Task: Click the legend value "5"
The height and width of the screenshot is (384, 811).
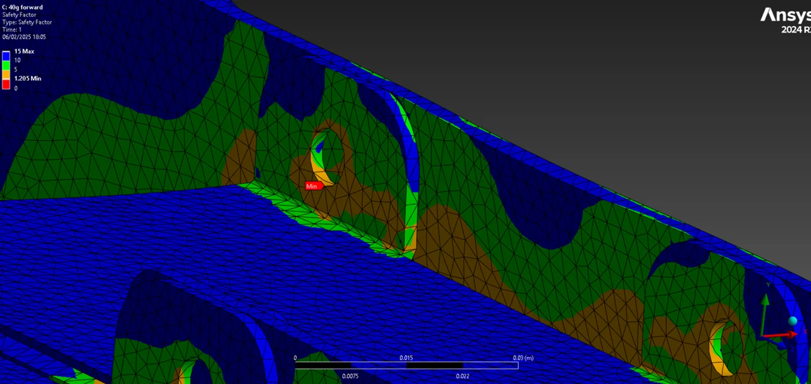Action: click(16, 69)
